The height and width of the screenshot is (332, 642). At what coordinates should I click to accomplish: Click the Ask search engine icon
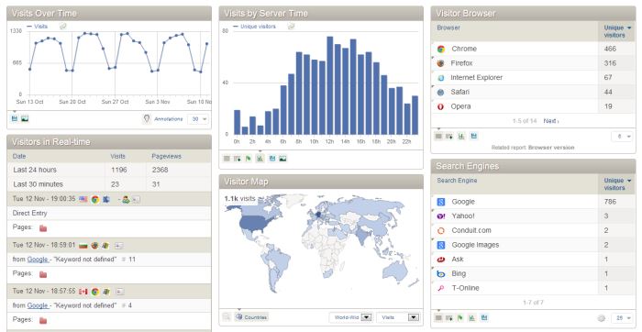pos(440,260)
